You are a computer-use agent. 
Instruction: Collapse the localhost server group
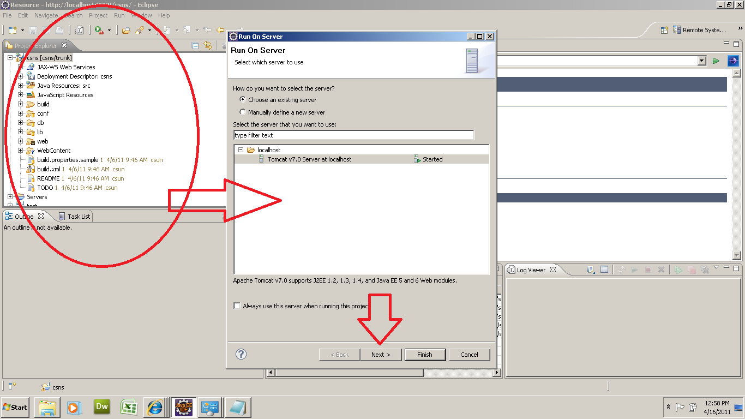coord(241,150)
